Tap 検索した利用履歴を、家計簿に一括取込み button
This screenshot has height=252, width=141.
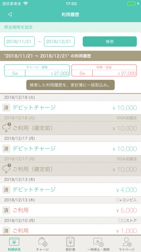[70, 85]
